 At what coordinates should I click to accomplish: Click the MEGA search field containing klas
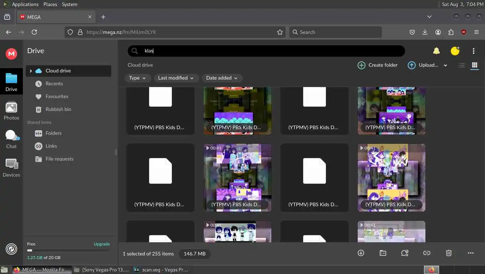coord(266,51)
